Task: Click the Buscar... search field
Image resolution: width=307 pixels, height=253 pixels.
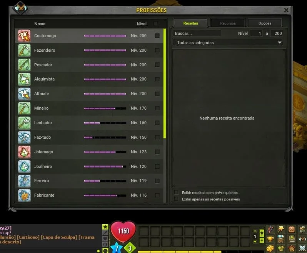Action: [197, 33]
